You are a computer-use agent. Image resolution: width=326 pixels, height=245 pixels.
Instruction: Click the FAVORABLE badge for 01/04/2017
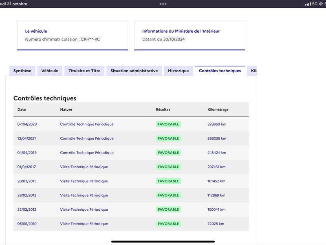pyautogui.click(x=168, y=167)
